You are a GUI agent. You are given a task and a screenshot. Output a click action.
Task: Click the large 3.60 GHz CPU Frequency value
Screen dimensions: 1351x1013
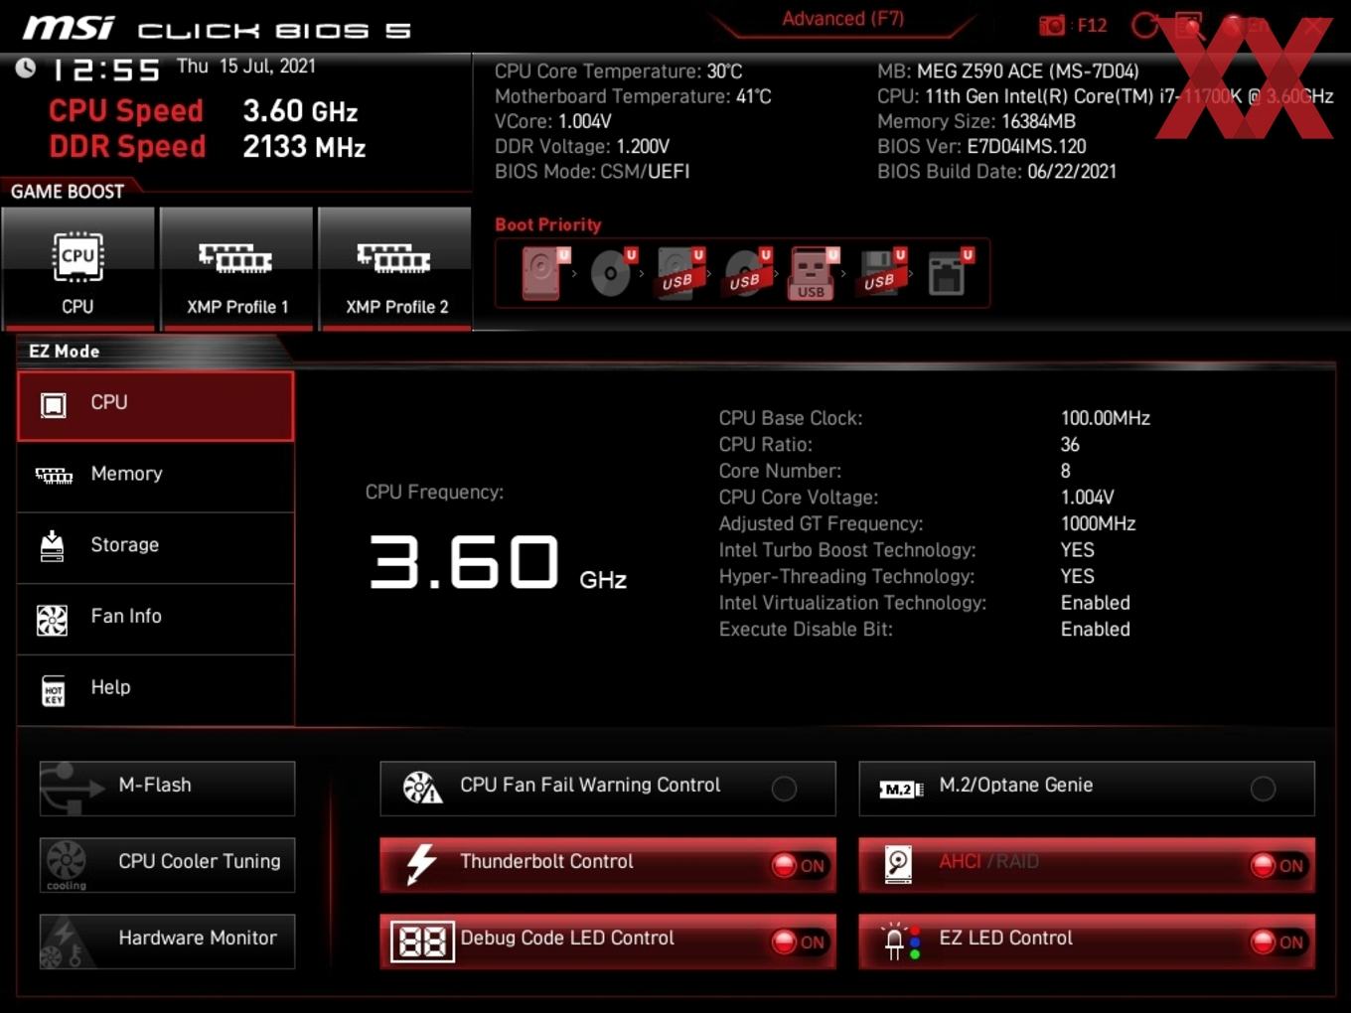[x=498, y=562]
